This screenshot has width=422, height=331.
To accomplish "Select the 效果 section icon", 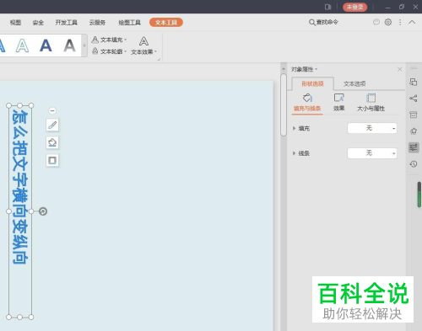I will (x=339, y=103).
